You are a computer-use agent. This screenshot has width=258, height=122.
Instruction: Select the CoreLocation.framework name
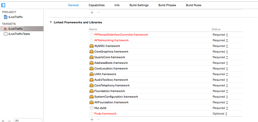coord(111,68)
